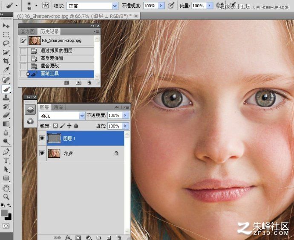Select the Eraser tool
This screenshot has width=294, height=240.
pyautogui.click(x=6, y=115)
